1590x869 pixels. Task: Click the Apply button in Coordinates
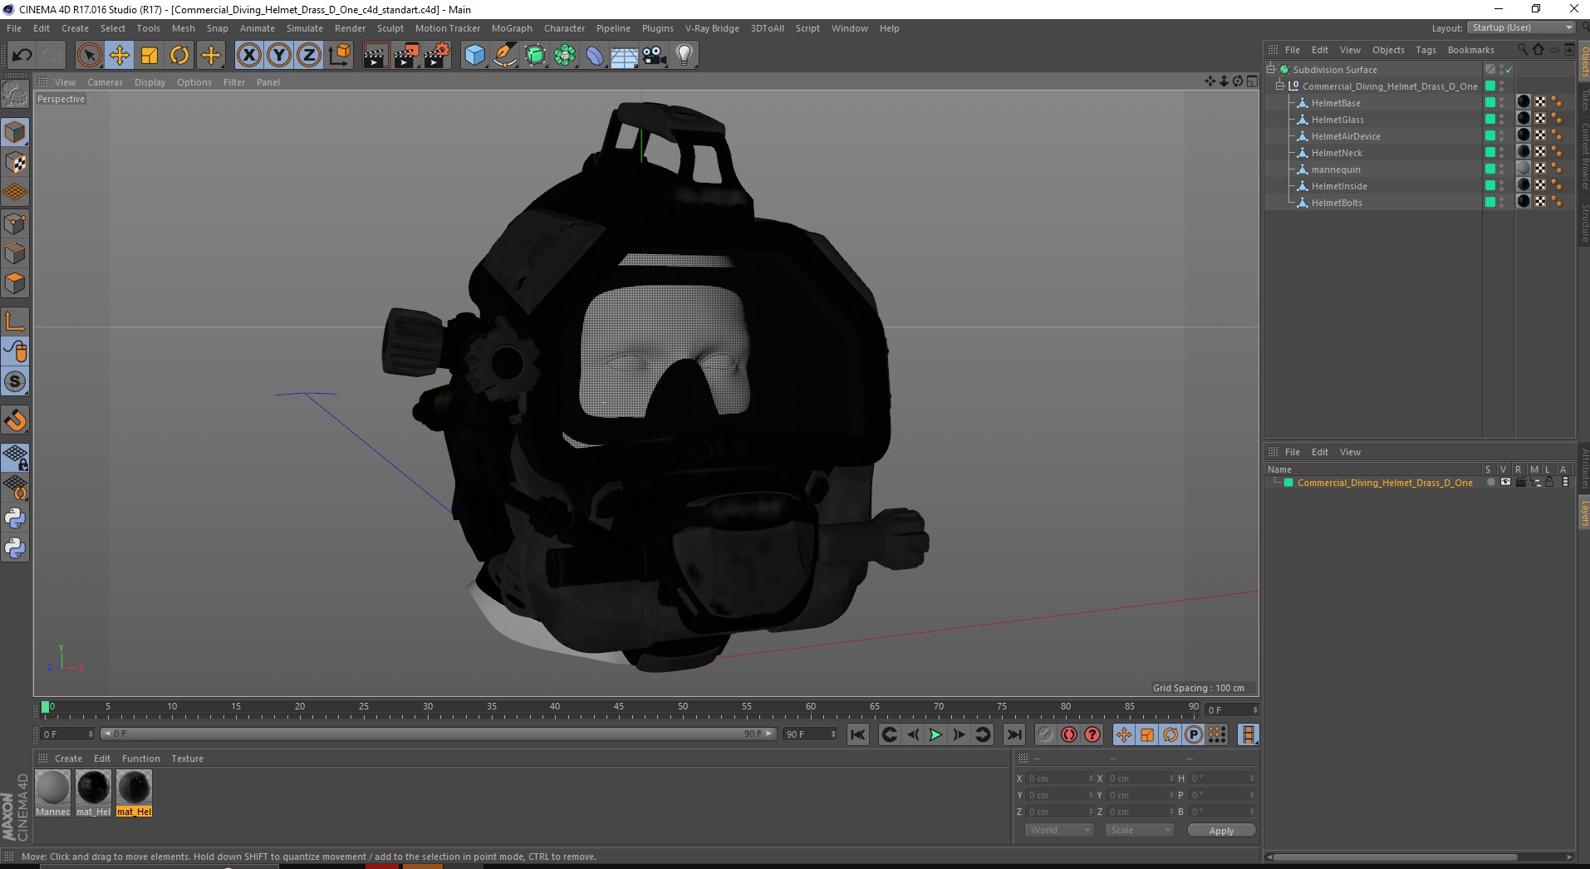[x=1221, y=831]
